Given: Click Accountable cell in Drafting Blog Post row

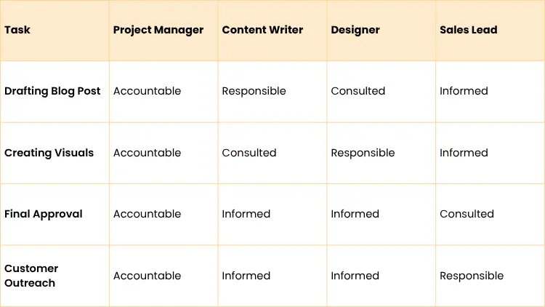Looking at the screenshot, I should tap(147, 91).
